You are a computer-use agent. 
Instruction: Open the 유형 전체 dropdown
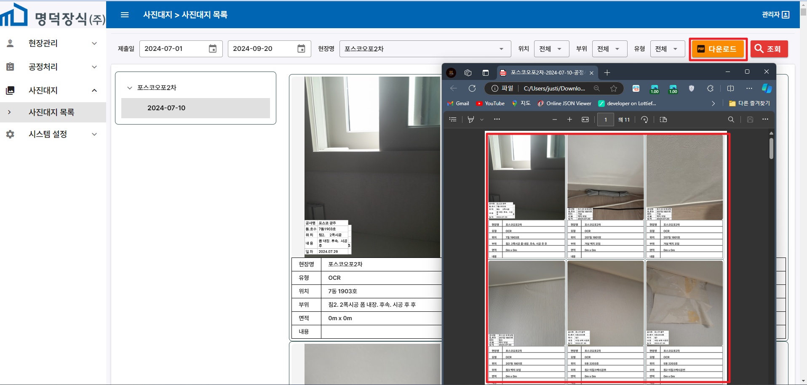click(x=667, y=49)
